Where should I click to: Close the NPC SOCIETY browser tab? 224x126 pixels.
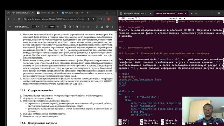82,13
